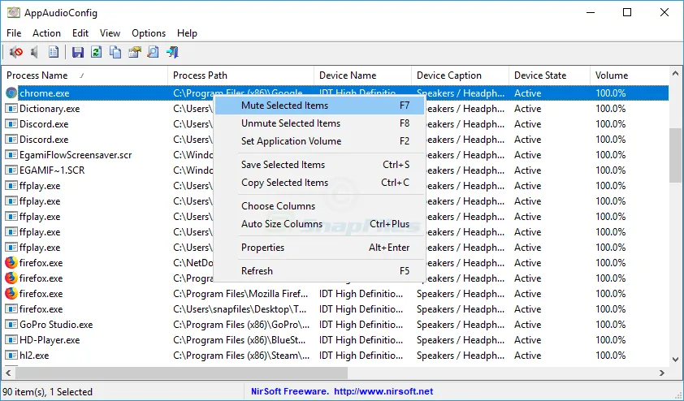Select Set Application Volume in context menu
Image resolution: width=684 pixels, height=401 pixels.
pyautogui.click(x=319, y=141)
